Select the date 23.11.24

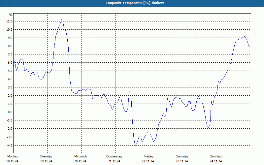point(182,161)
